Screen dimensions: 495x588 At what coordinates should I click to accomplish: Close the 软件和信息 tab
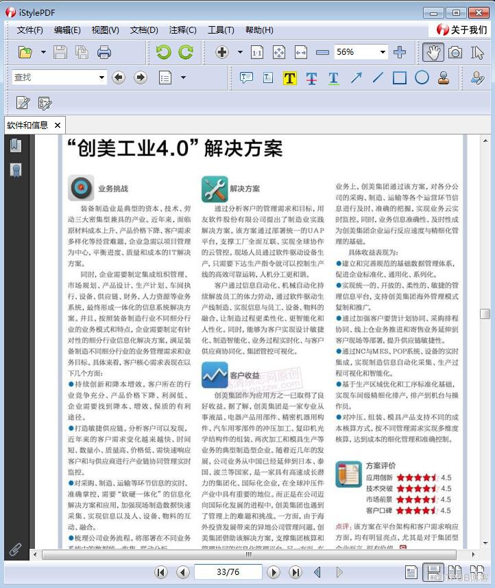58,126
